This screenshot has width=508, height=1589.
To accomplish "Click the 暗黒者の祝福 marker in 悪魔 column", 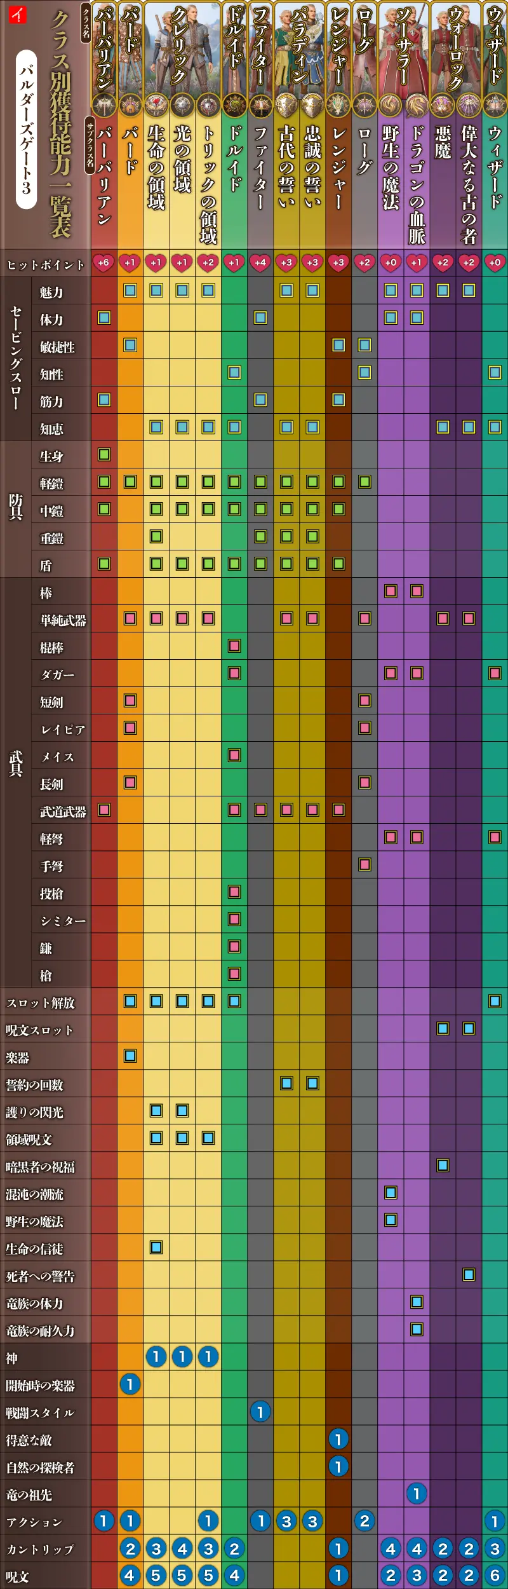I will (443, 1165).
